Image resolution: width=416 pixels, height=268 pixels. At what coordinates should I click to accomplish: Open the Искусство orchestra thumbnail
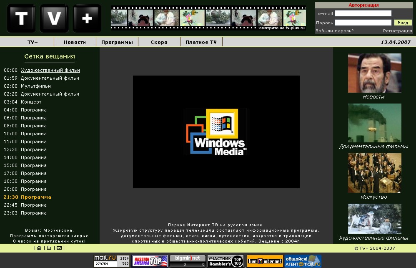375,173
